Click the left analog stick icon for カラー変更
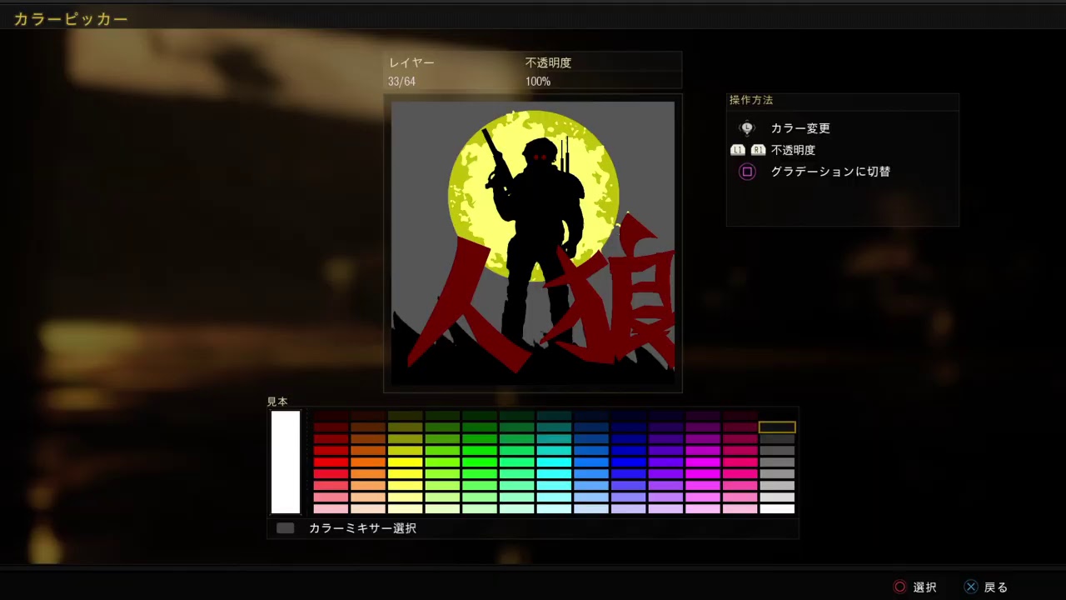The width and height of the screenshot is (1066, 600). [x=747, y=128]
